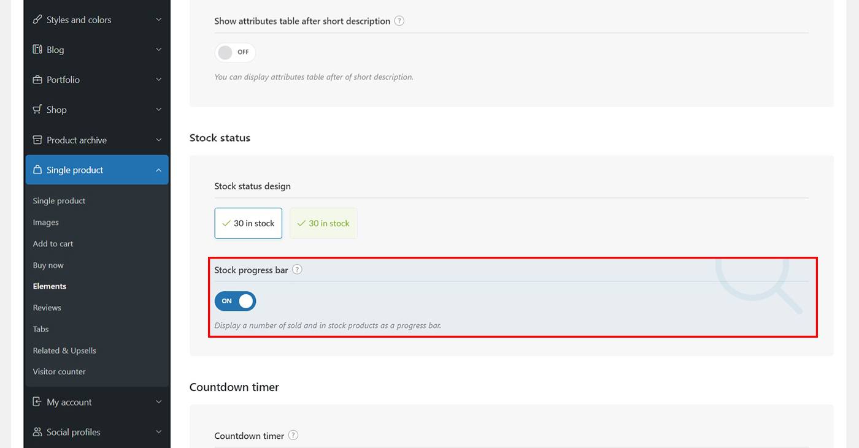The image size is (859, 448).
Task: Choose the outlined 30 in stock design
Action: tap(248, 223)
